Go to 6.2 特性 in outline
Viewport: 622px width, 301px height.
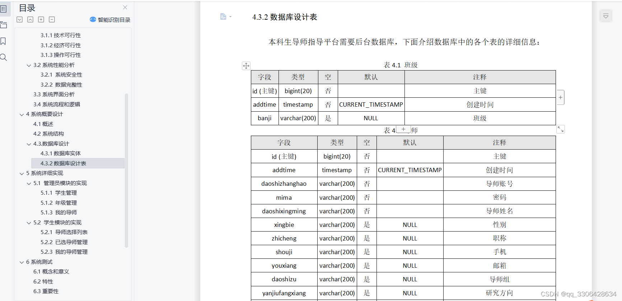[x=43, y=281]
